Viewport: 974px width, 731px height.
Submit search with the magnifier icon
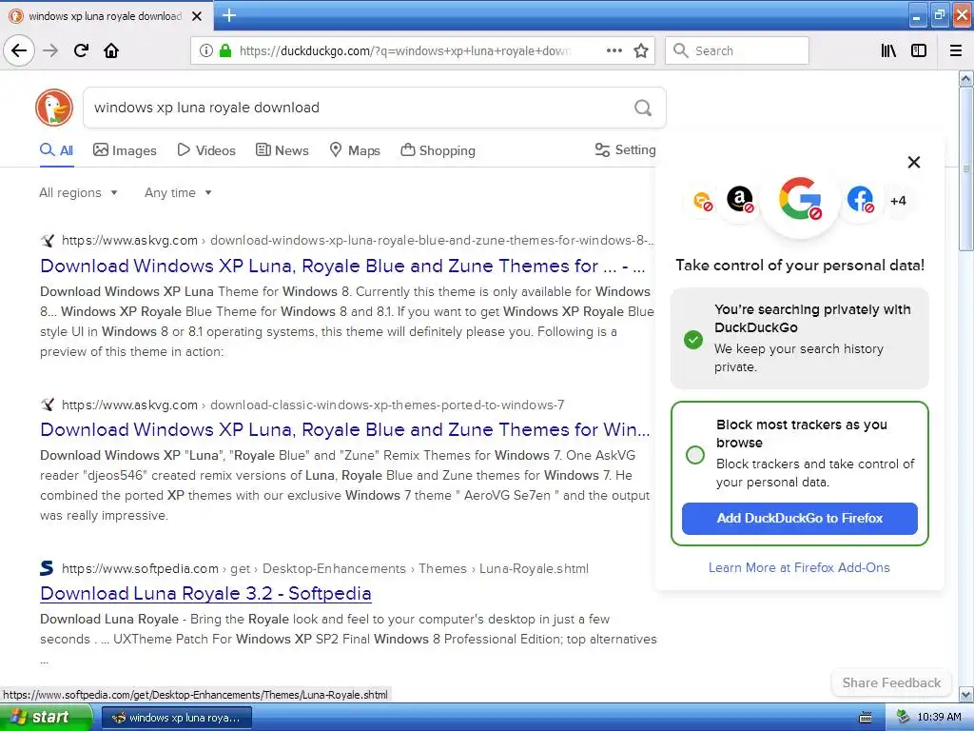(x=643, y=109)
